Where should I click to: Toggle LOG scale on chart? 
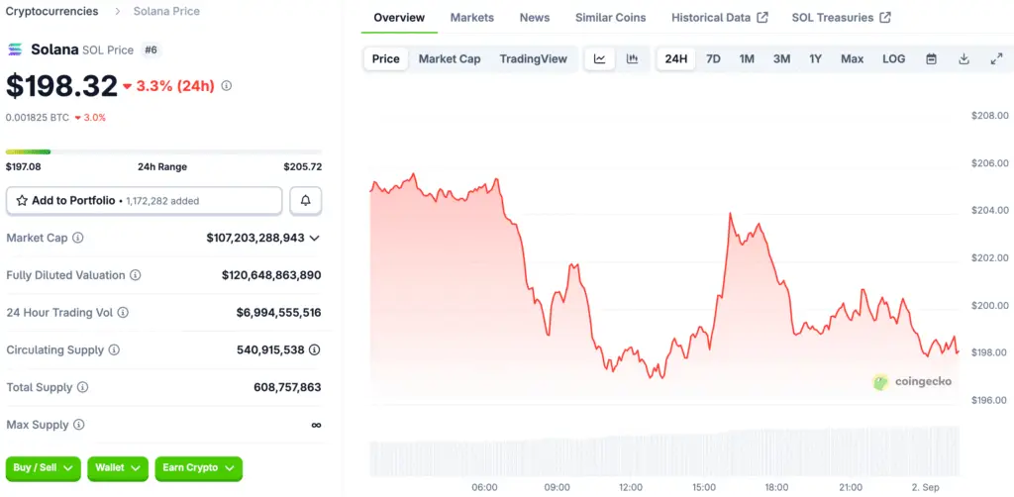pos(893,59)
